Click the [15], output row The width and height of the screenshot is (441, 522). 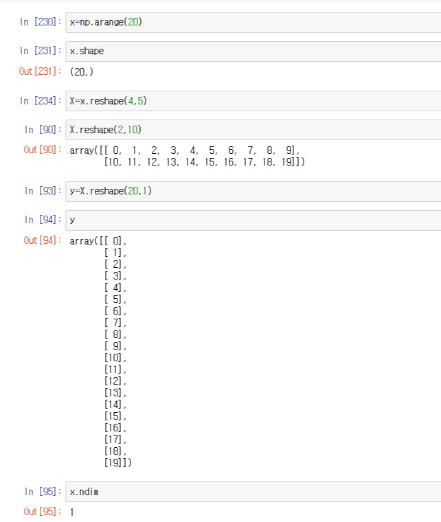115,416
